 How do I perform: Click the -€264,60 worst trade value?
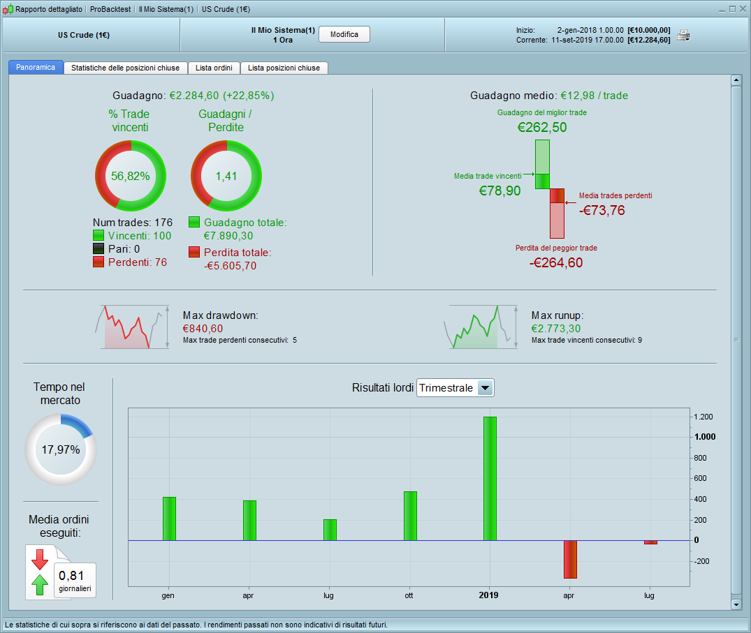556,262
